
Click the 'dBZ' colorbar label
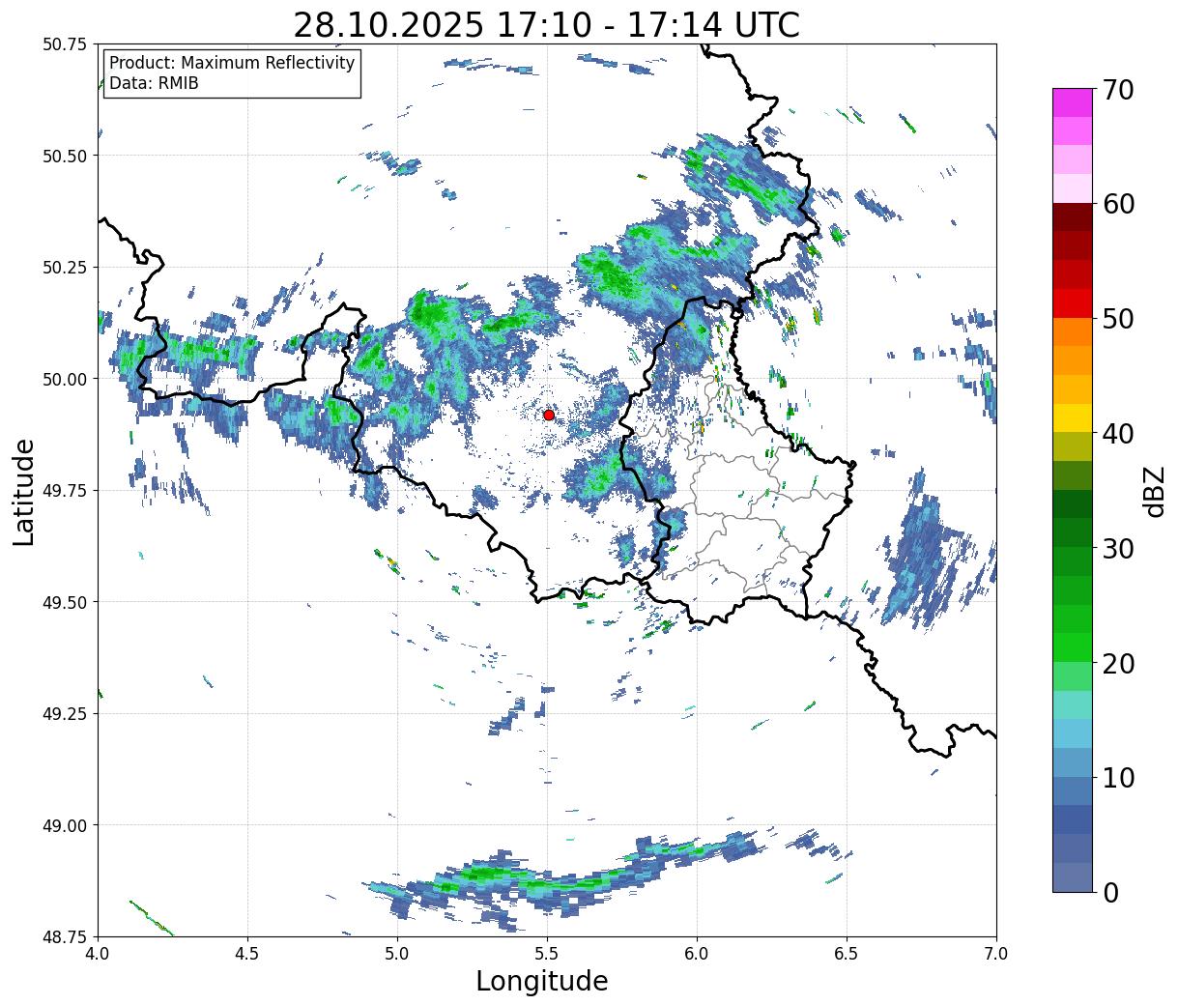[1154, 490]
